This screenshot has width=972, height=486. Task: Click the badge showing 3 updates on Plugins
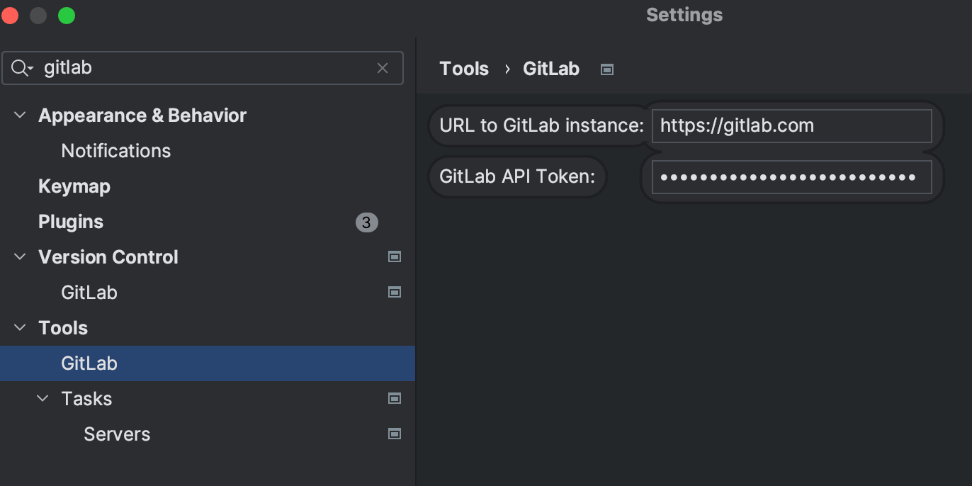[x=366, y=222]
